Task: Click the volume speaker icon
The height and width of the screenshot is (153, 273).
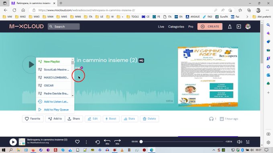Action: click(x=239, y=142)
